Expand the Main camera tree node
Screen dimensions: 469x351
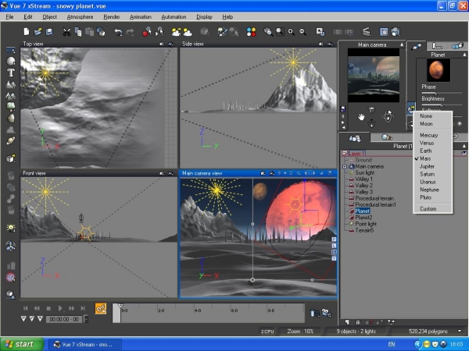[345, 167]
